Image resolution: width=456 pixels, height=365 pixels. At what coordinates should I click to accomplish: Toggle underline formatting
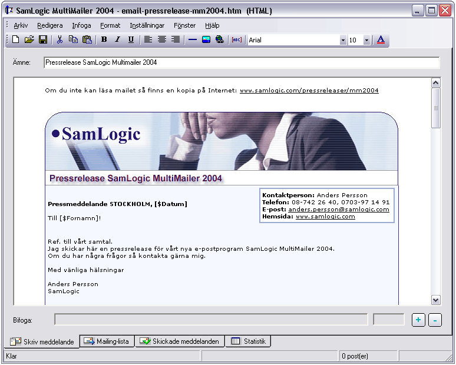[x=131, y=39]
